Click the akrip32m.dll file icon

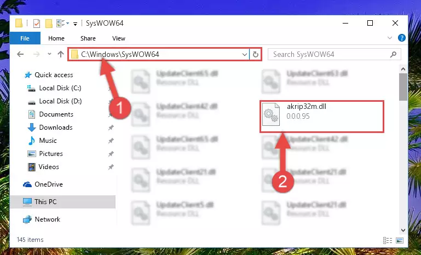click(x=271, y=114)
